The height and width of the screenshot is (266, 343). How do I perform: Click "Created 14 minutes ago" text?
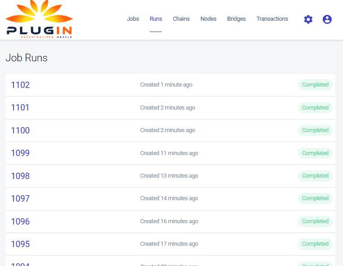pyautogui.click(x=169, y=198)
